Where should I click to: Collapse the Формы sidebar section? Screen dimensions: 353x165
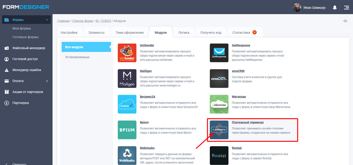click(47, 20)
